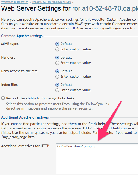
Task: Click the Common Apache settings section header
Action: (22, 36)
